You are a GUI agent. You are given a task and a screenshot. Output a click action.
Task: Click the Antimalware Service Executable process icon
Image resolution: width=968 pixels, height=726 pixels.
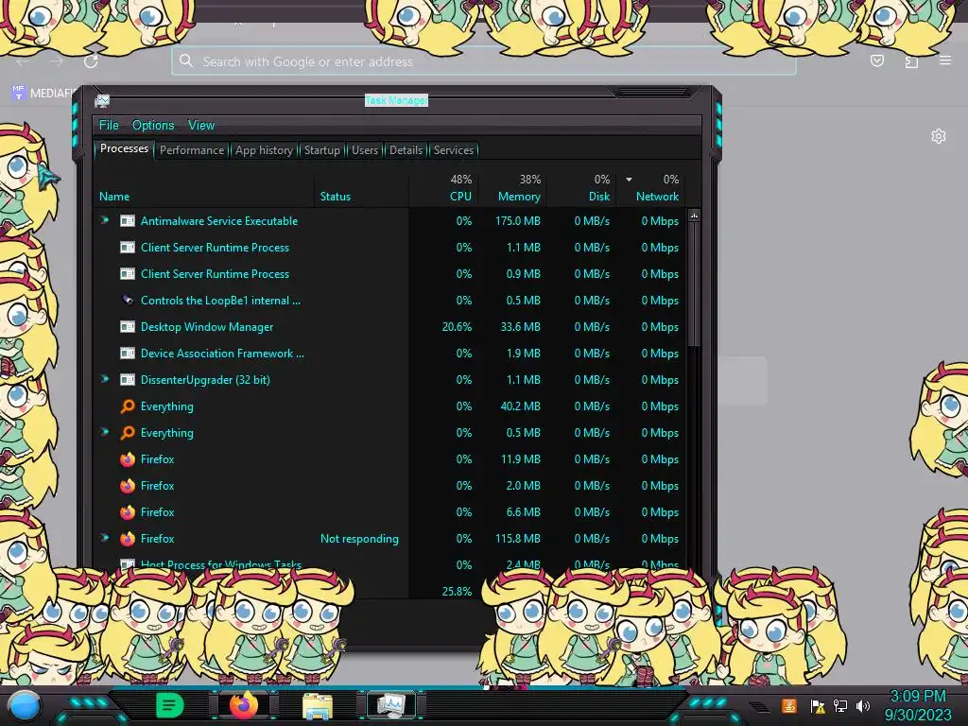(x=128, y=221)
